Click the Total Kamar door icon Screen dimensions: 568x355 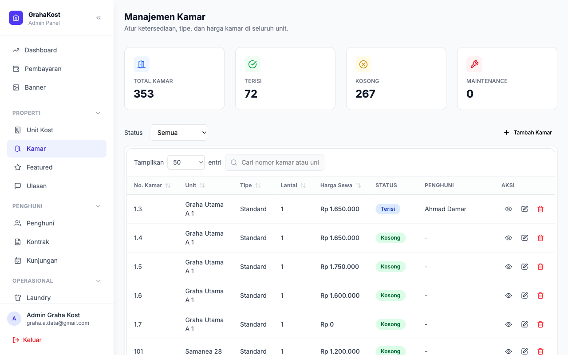[142, 64]
